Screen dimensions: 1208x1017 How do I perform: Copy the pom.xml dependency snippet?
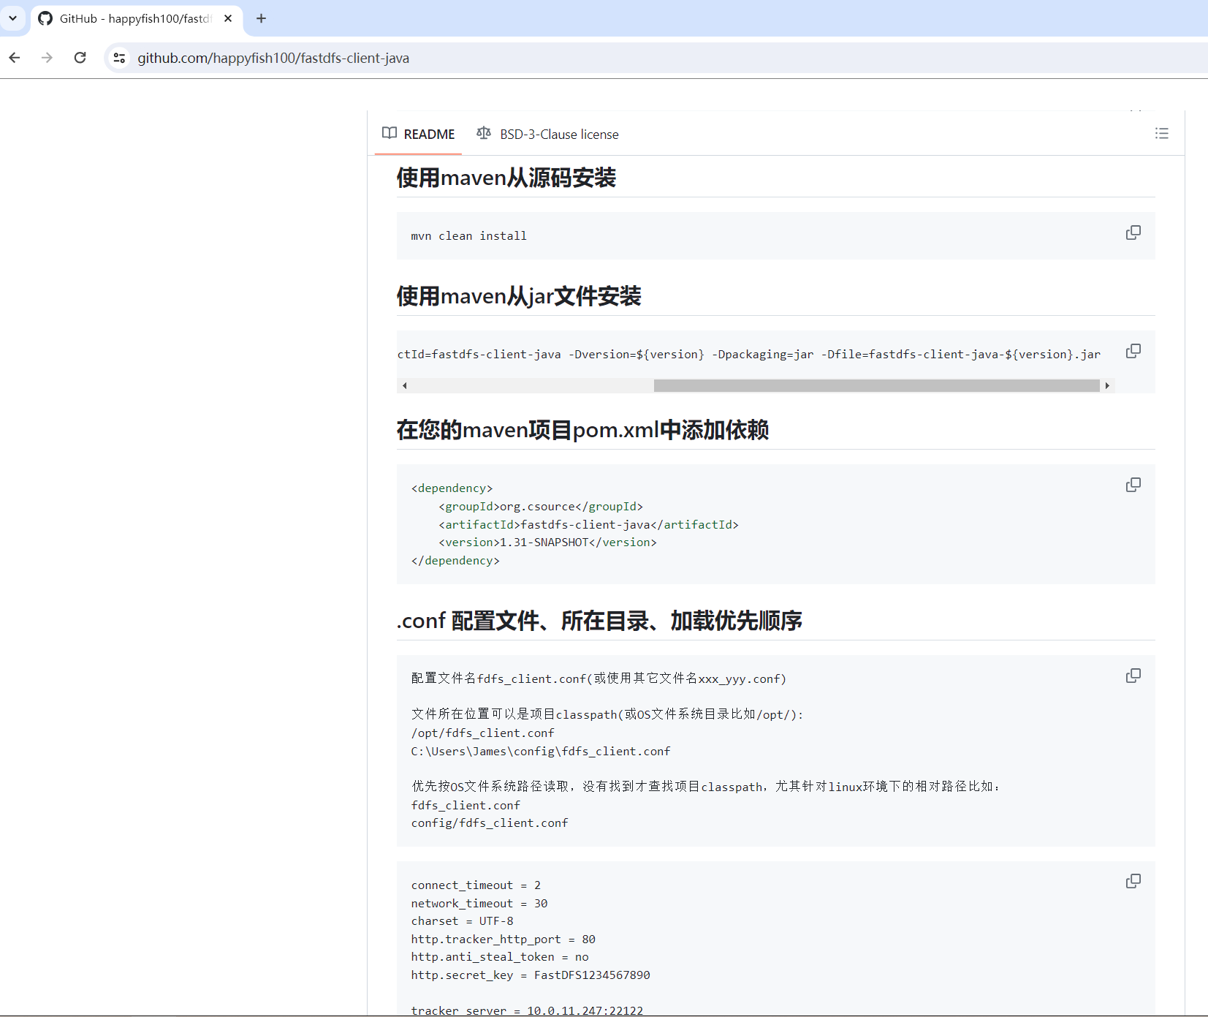pos(1133,484)
